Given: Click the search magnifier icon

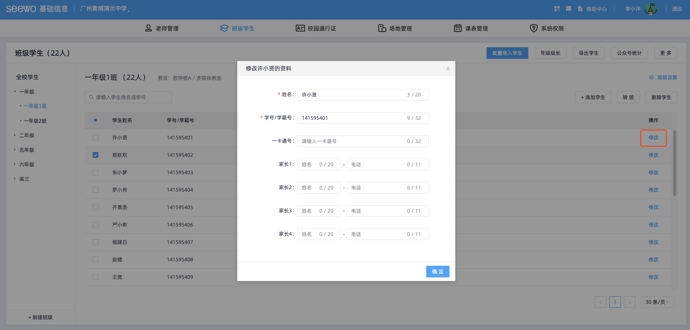Looking at the screenshot, I should [x=92, y=97].
